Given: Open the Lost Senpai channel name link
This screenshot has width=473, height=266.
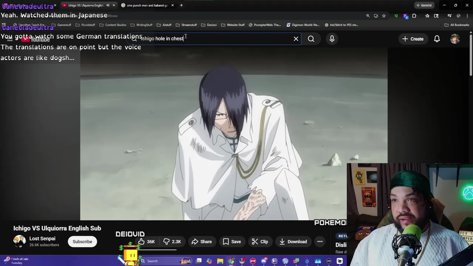Looking at the screenshot, I should coord(42,239).
